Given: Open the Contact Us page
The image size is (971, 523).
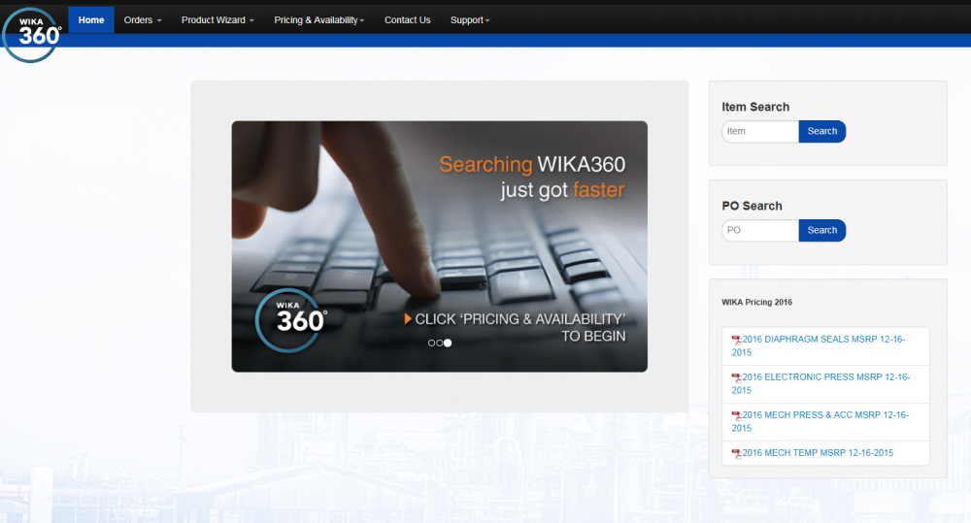Looking at the screenshot, I should 408,19.
